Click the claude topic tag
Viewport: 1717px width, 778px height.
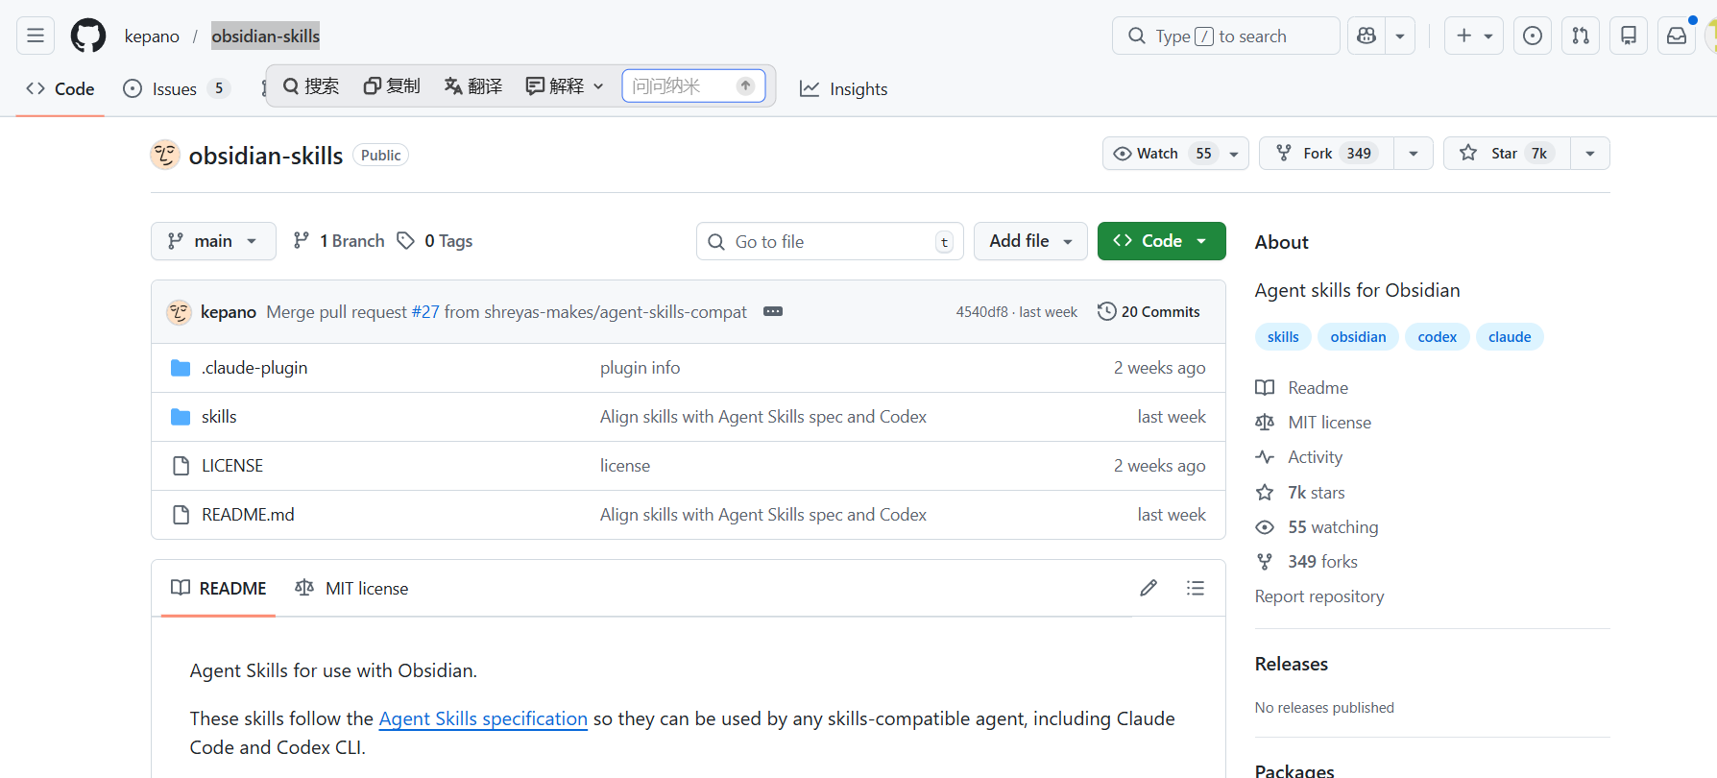1510,337
